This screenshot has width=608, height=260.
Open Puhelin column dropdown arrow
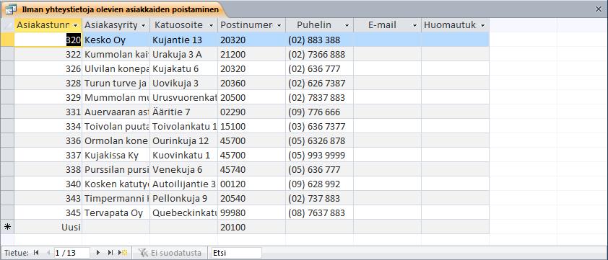tap(347, 25)
